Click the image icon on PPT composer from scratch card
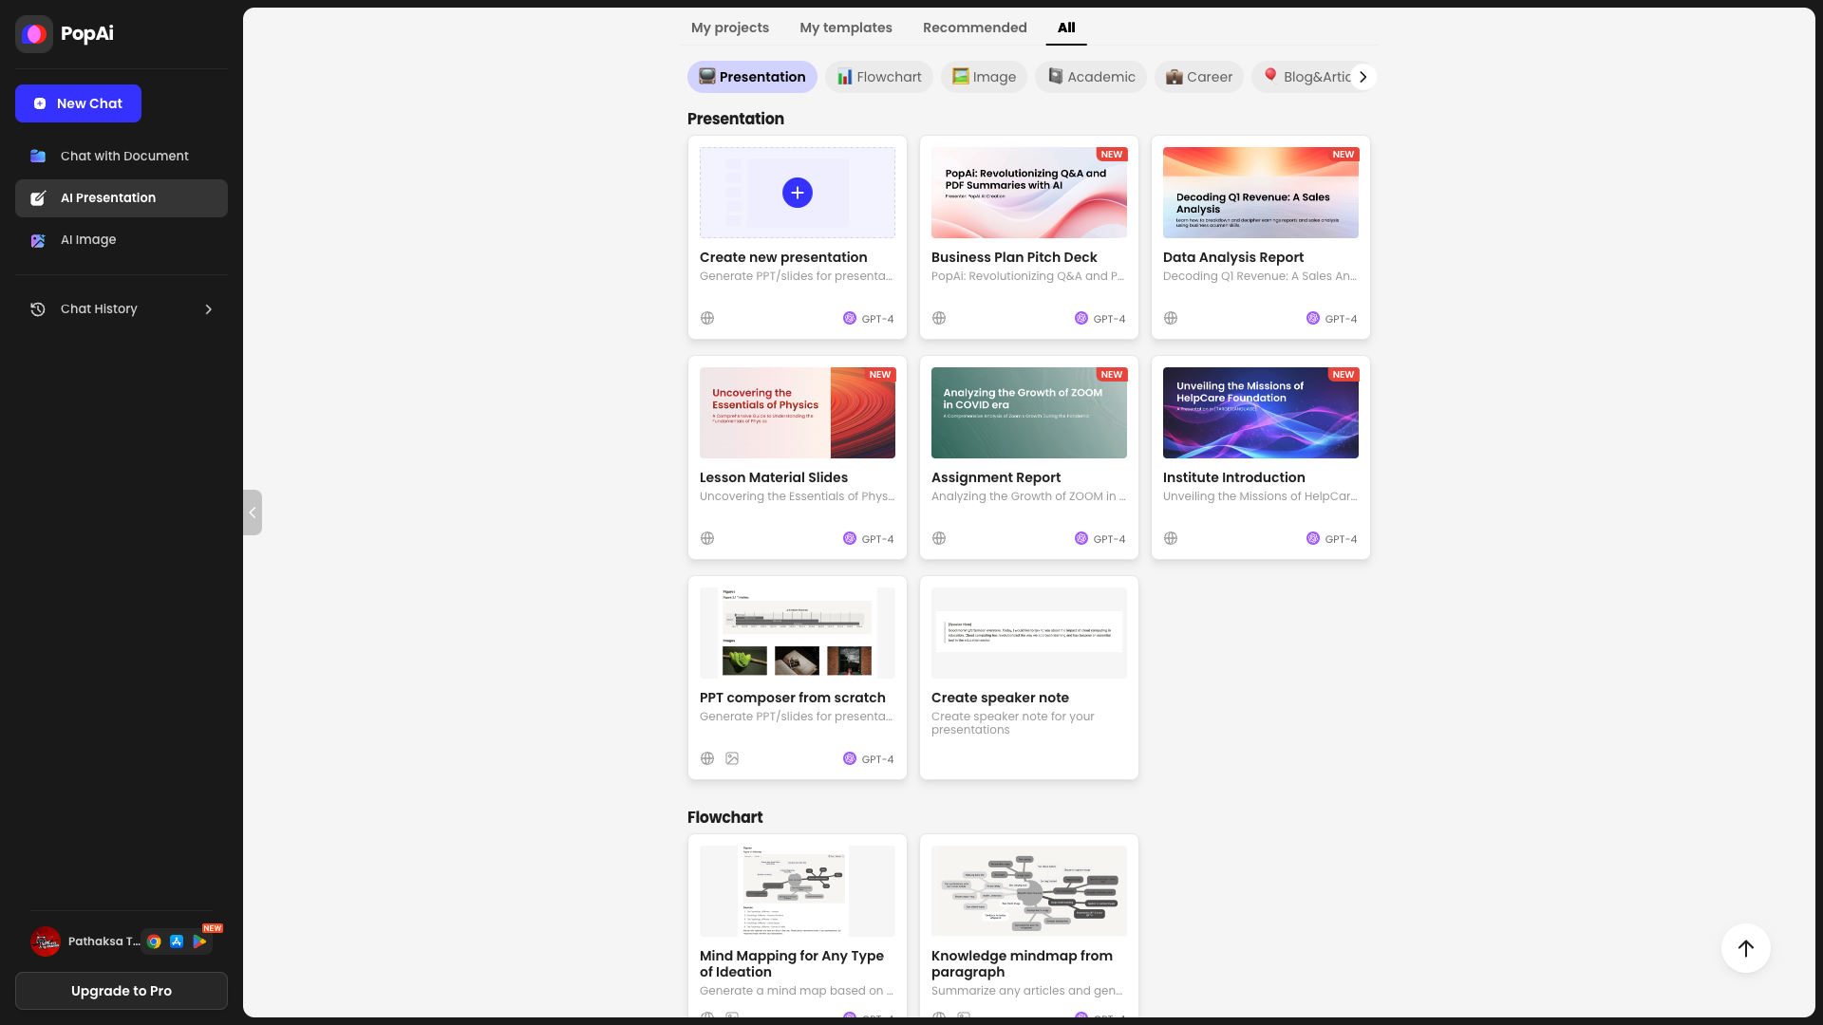 731,758
